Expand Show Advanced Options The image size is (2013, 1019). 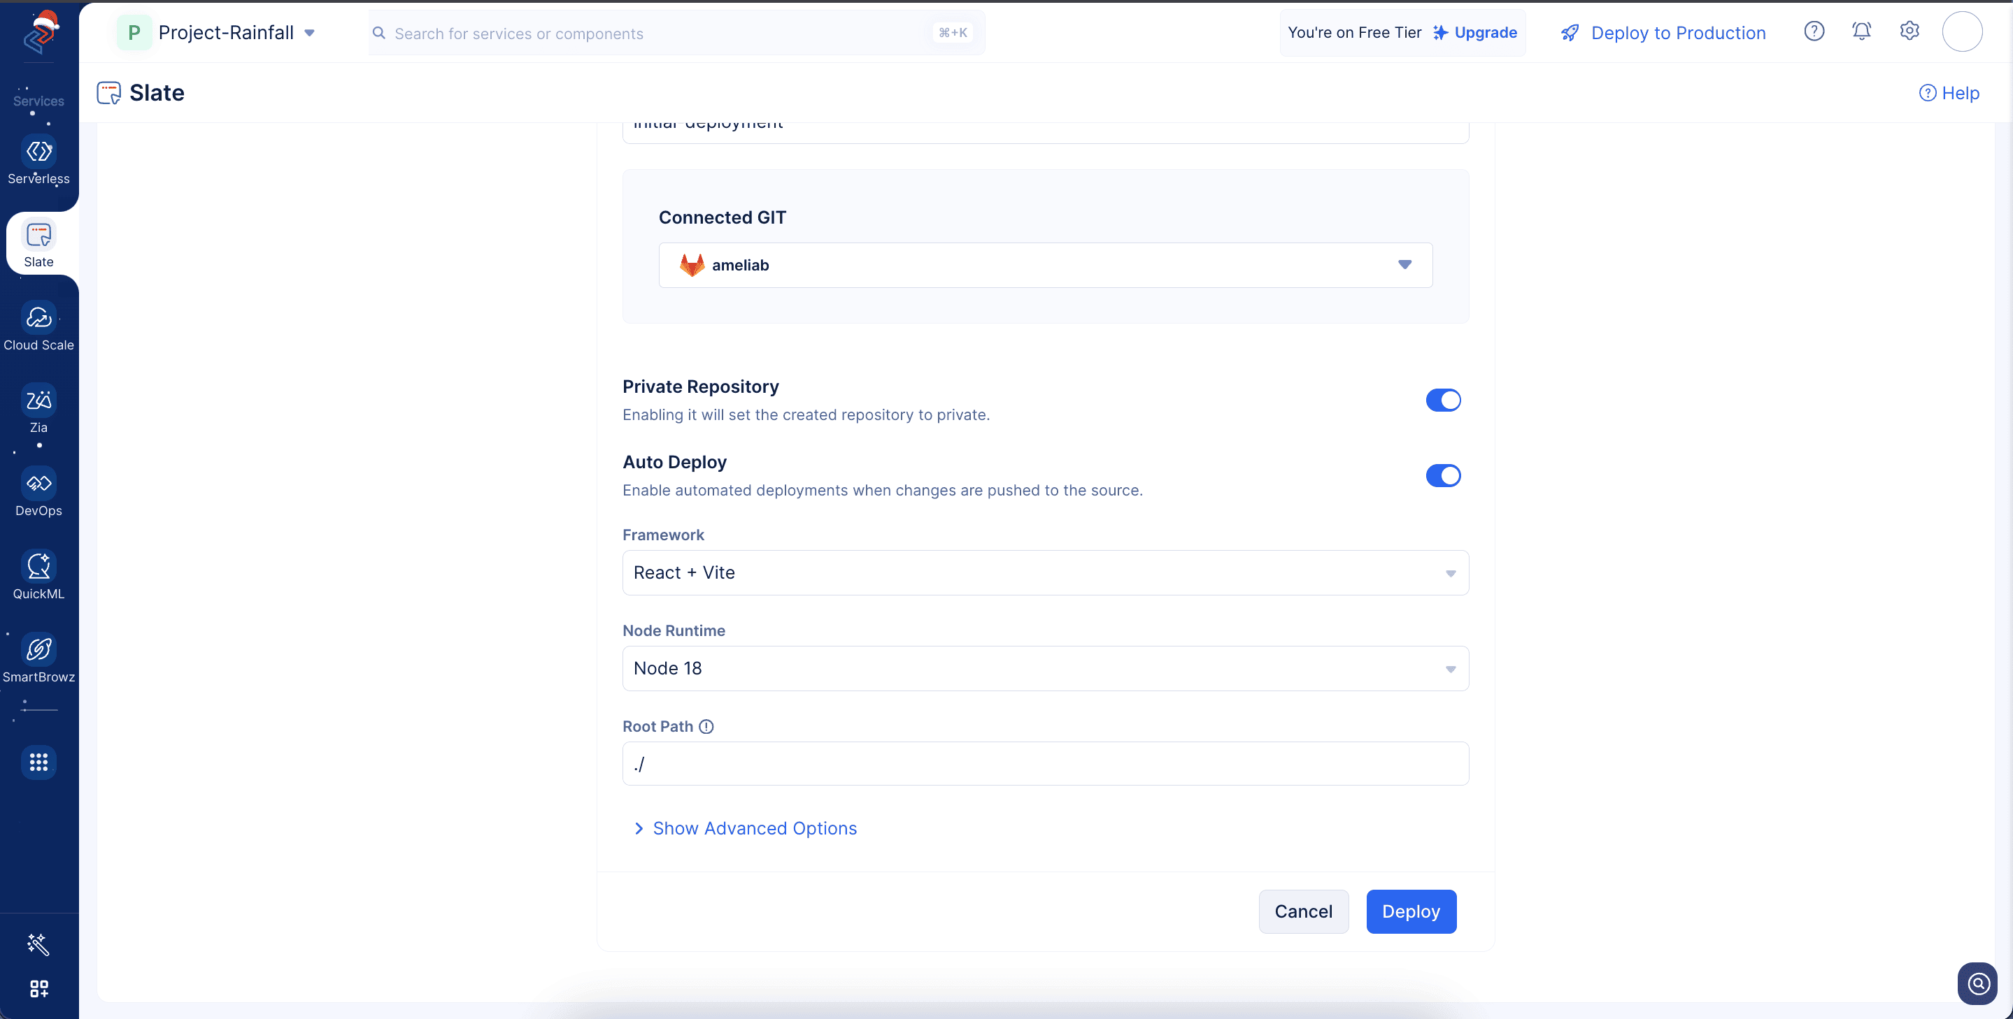coord(745,828)
